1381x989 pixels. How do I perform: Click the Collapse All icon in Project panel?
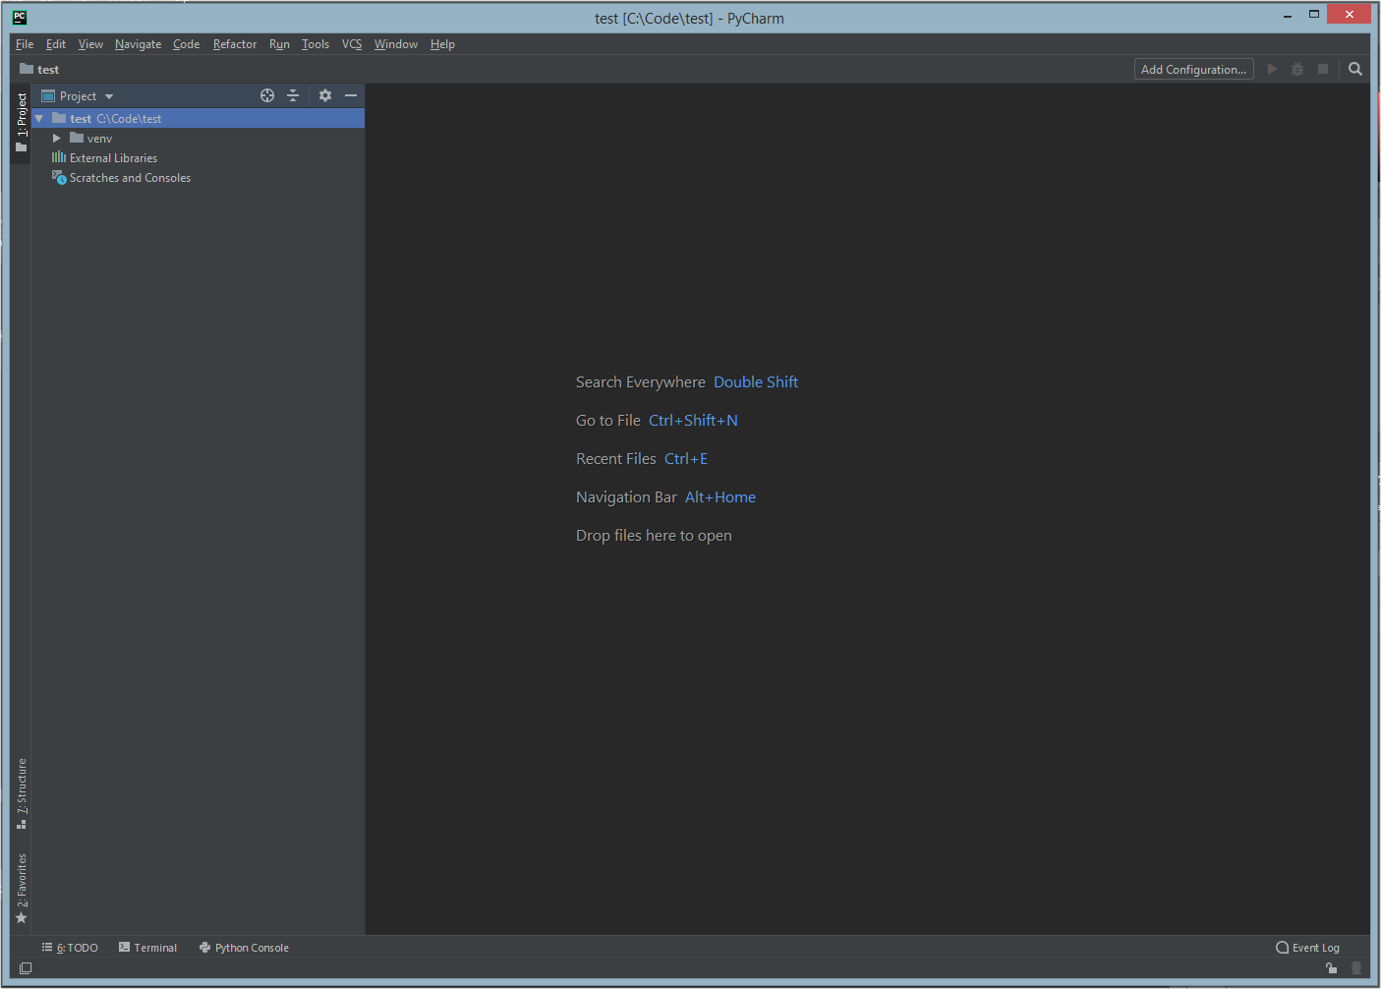pos(293,95)
